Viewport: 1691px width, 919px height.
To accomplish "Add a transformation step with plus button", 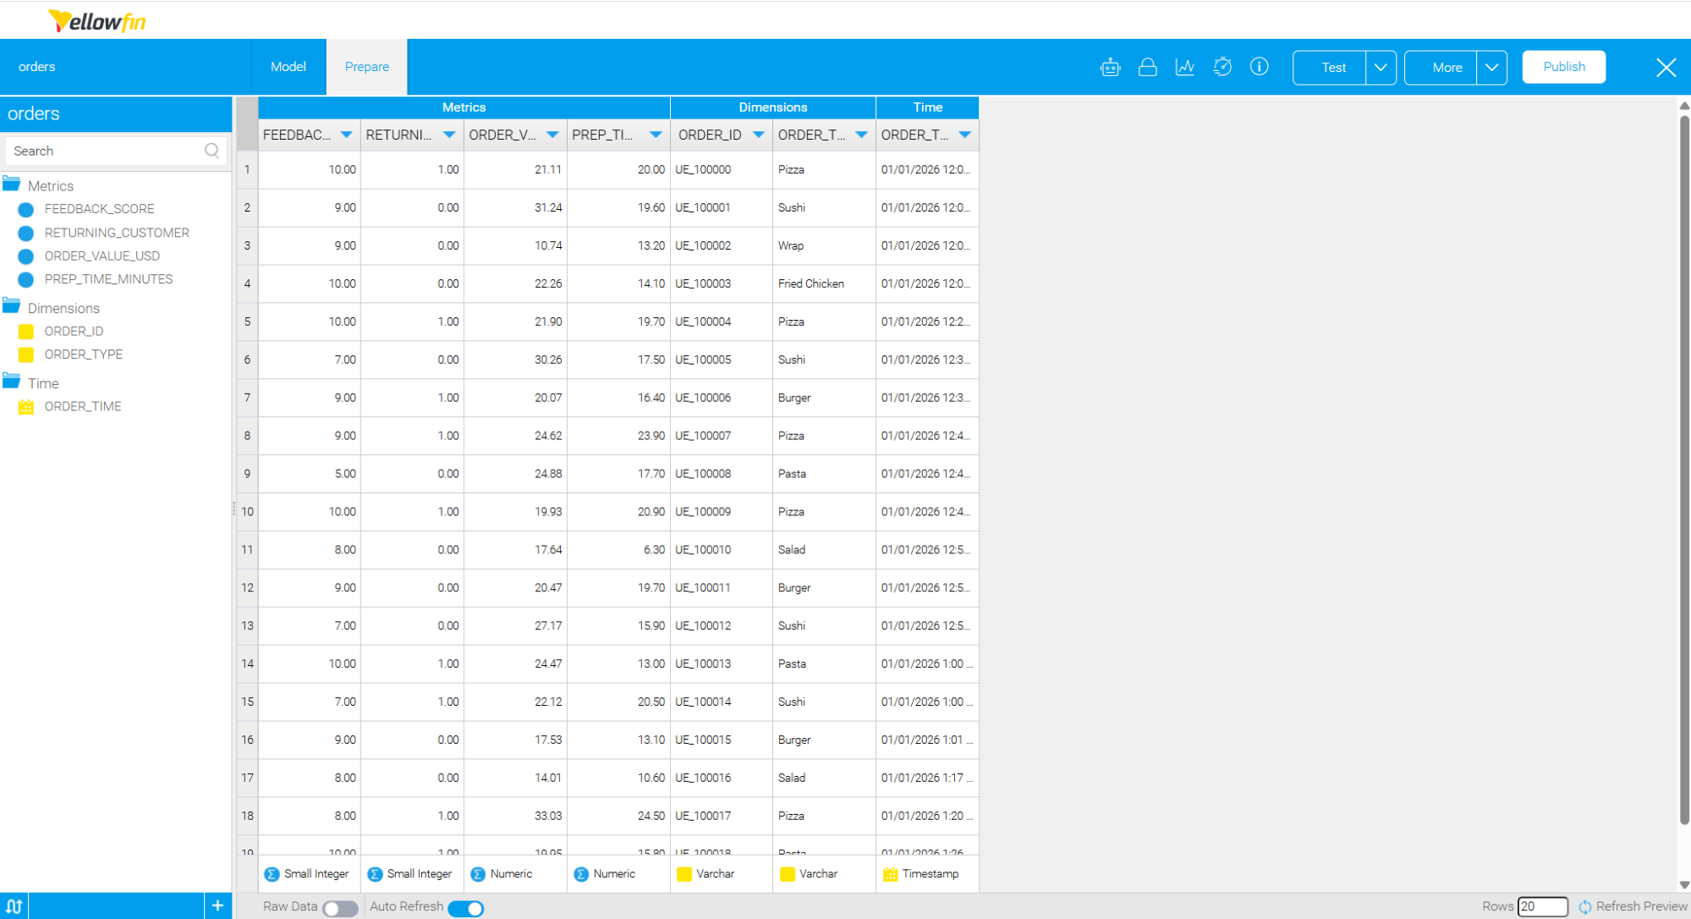I will [x=218, y=905].
